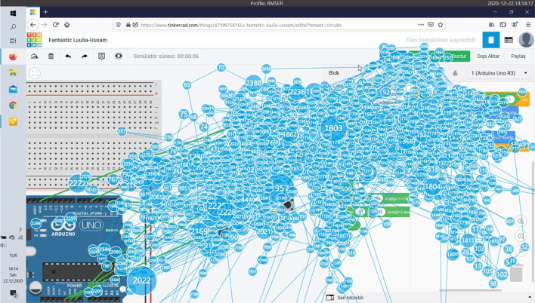Undo the last action
Screen dimensions: 535x303
point(68,56)
